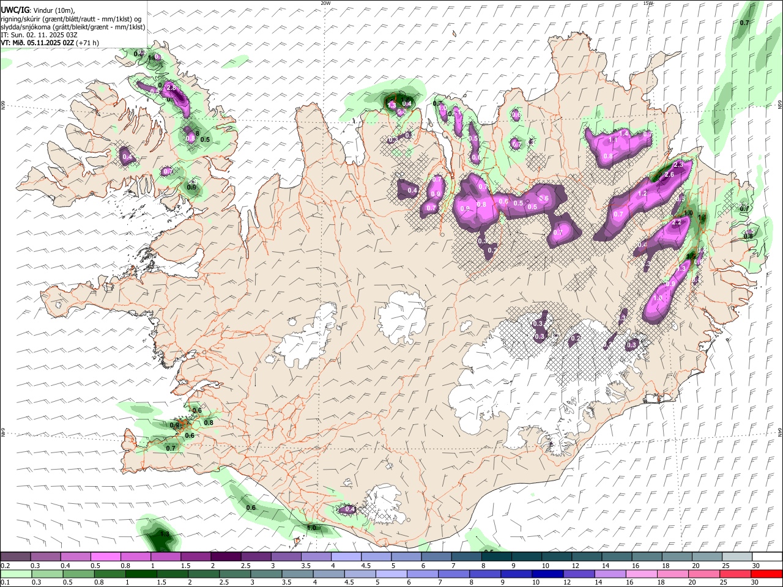Click the '2.8' snowfall value in the Westfjords
Screen dimensions: 783x587
pyautogui.click(x=171, y=89)
